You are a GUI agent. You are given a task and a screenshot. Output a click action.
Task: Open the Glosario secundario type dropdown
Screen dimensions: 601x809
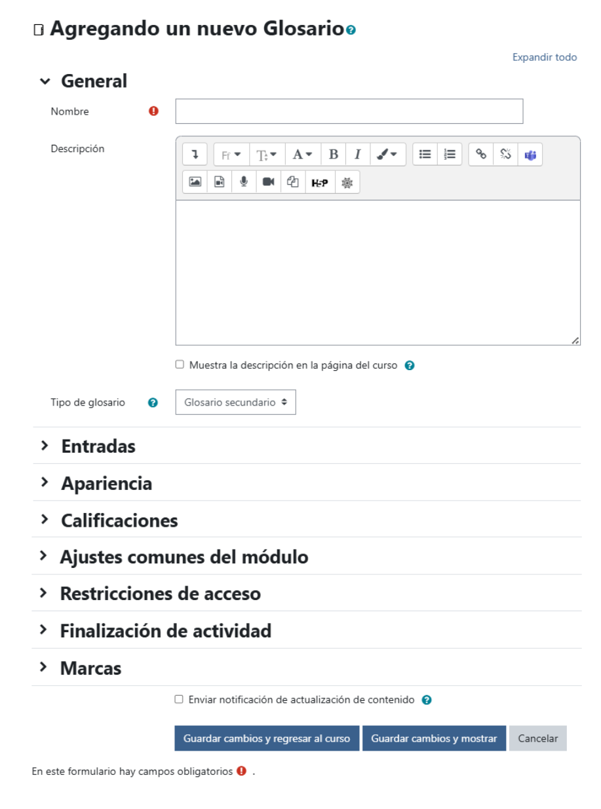coord(235,403)
